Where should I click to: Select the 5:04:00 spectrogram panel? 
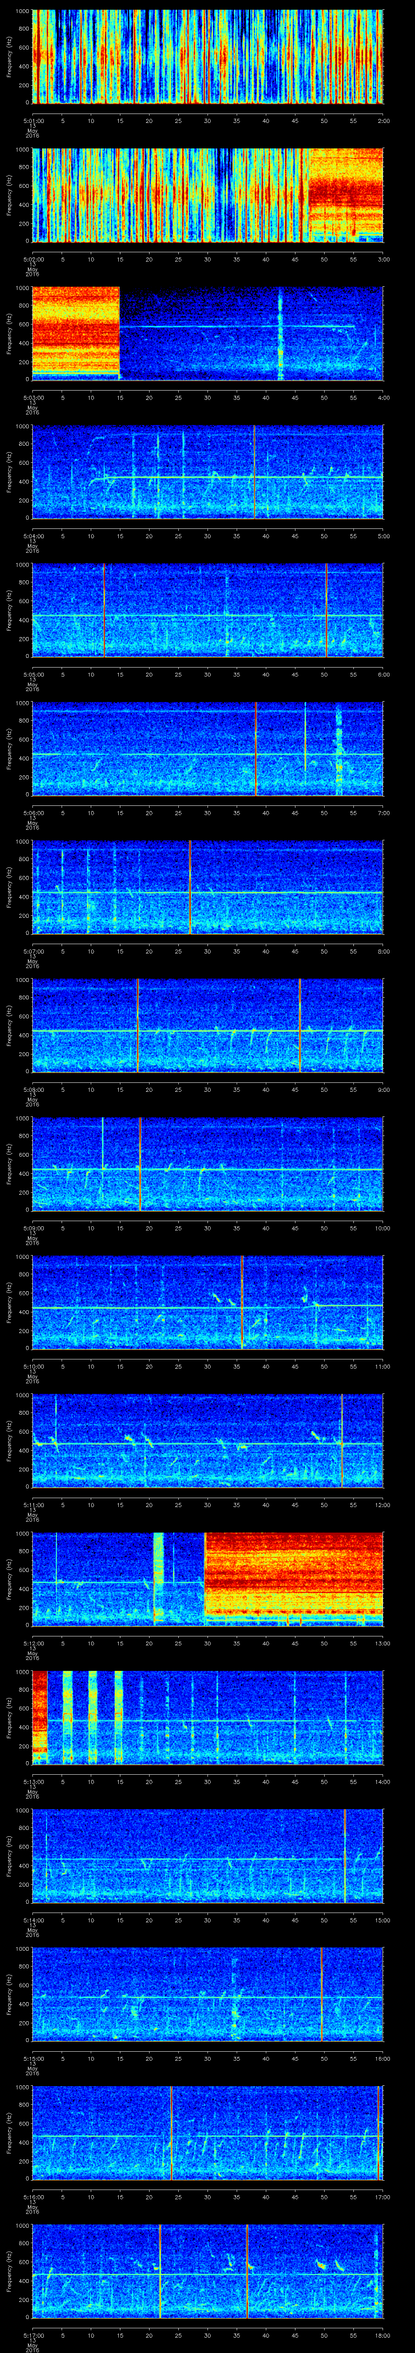(x=207, y=472)
